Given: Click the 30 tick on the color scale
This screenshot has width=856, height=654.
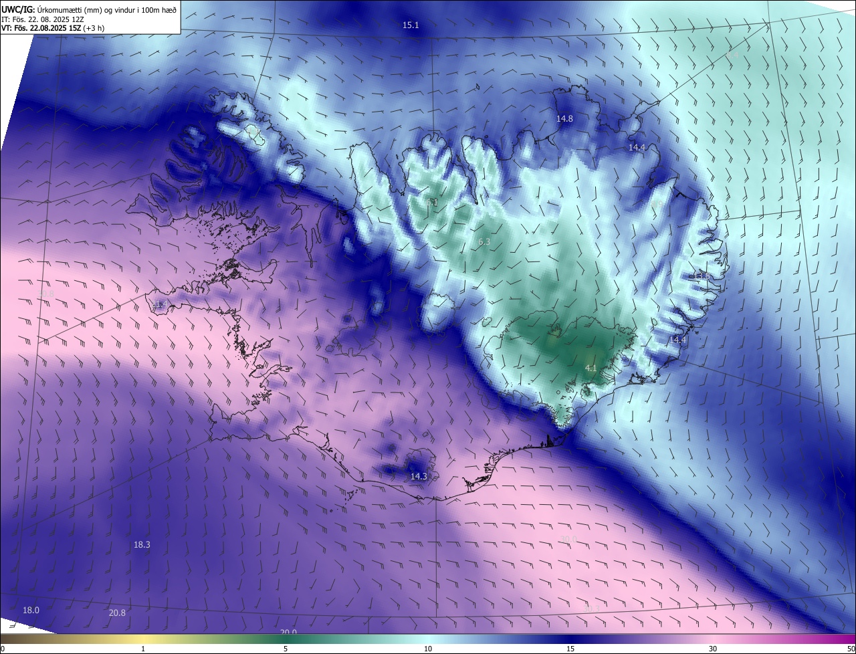Looking at the screenshot, I should point(713,649).
